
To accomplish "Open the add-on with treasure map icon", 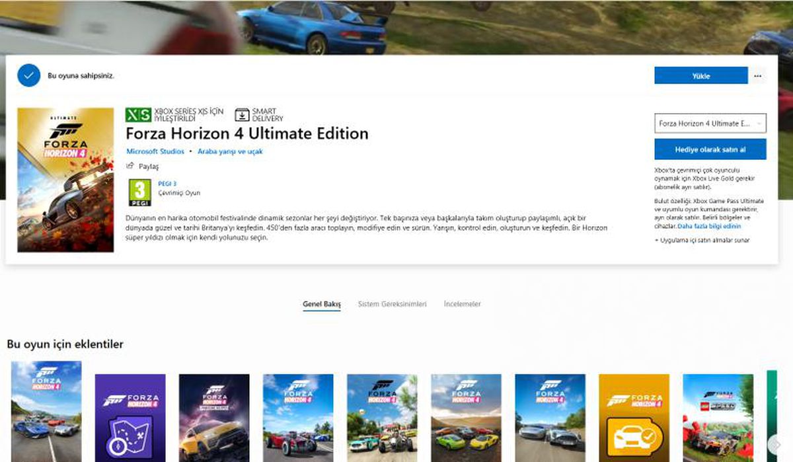I will (x=130, y=418).
